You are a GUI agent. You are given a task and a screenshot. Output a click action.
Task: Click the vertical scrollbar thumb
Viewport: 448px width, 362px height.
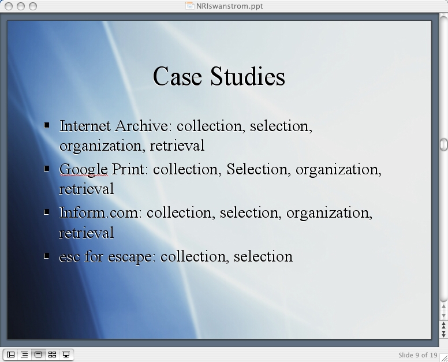[x=443, y=144]
